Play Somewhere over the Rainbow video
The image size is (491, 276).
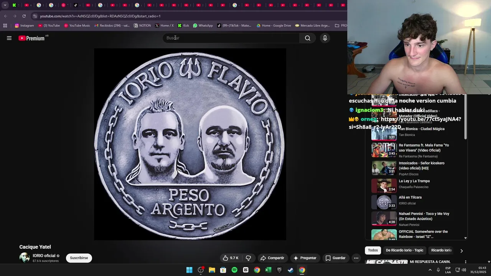pos(423,234)
